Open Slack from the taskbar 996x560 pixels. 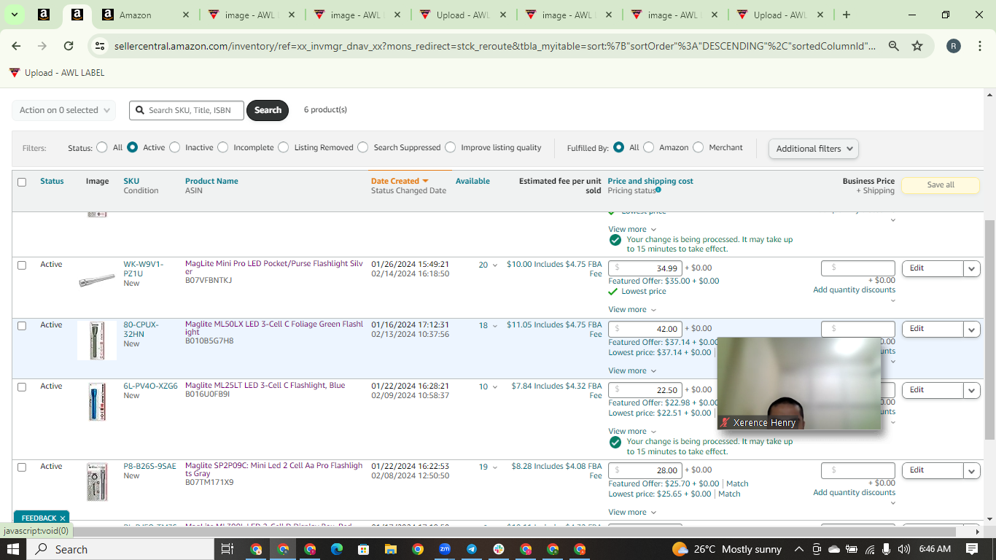(499, 549)
